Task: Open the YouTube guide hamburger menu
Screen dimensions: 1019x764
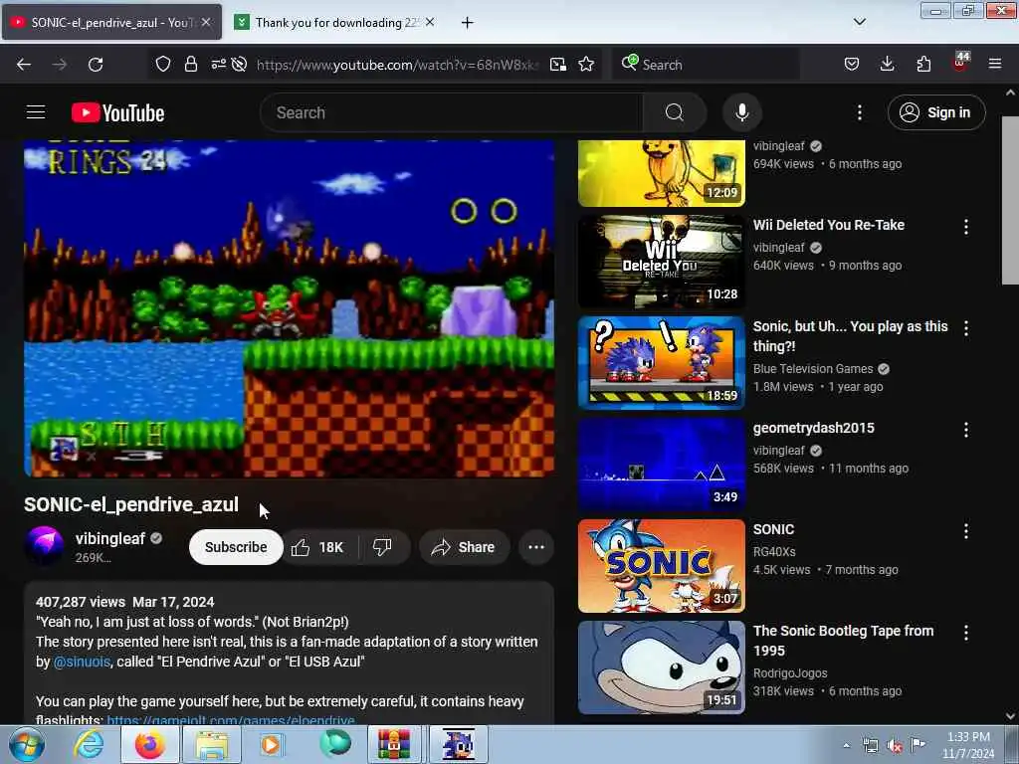Action: point(36,112)
